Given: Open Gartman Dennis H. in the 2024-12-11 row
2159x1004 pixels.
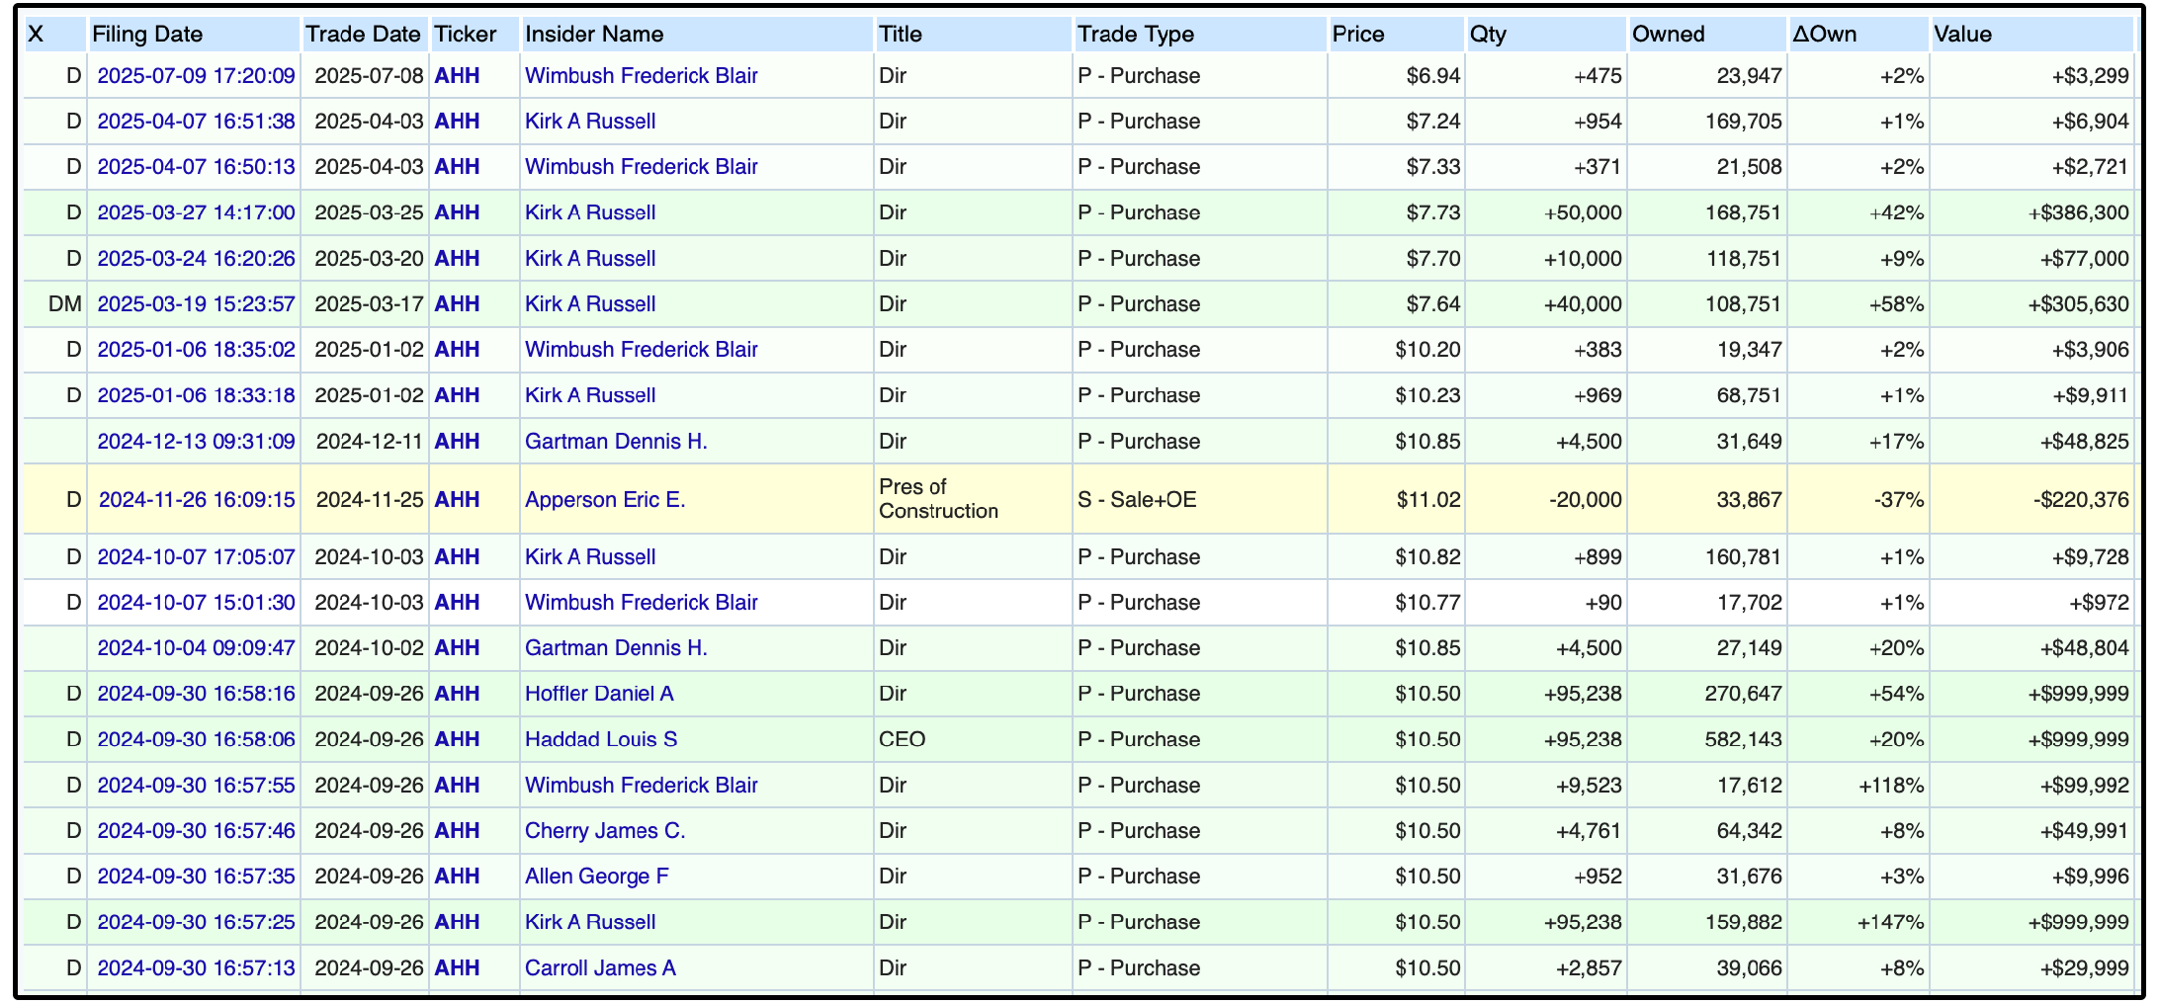Looking at the screenshot, I should tap(616, 442).
